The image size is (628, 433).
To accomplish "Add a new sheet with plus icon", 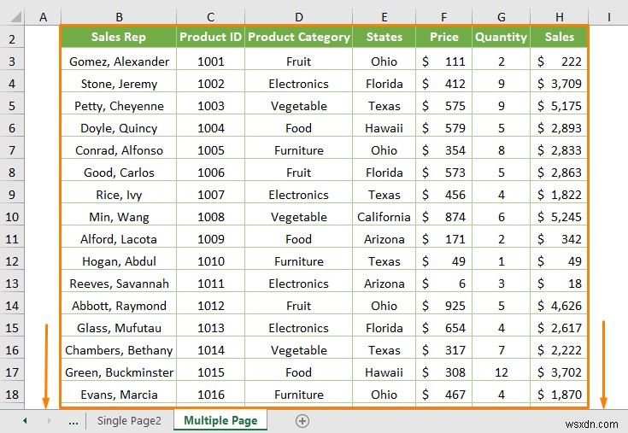I will coord(302,420).
